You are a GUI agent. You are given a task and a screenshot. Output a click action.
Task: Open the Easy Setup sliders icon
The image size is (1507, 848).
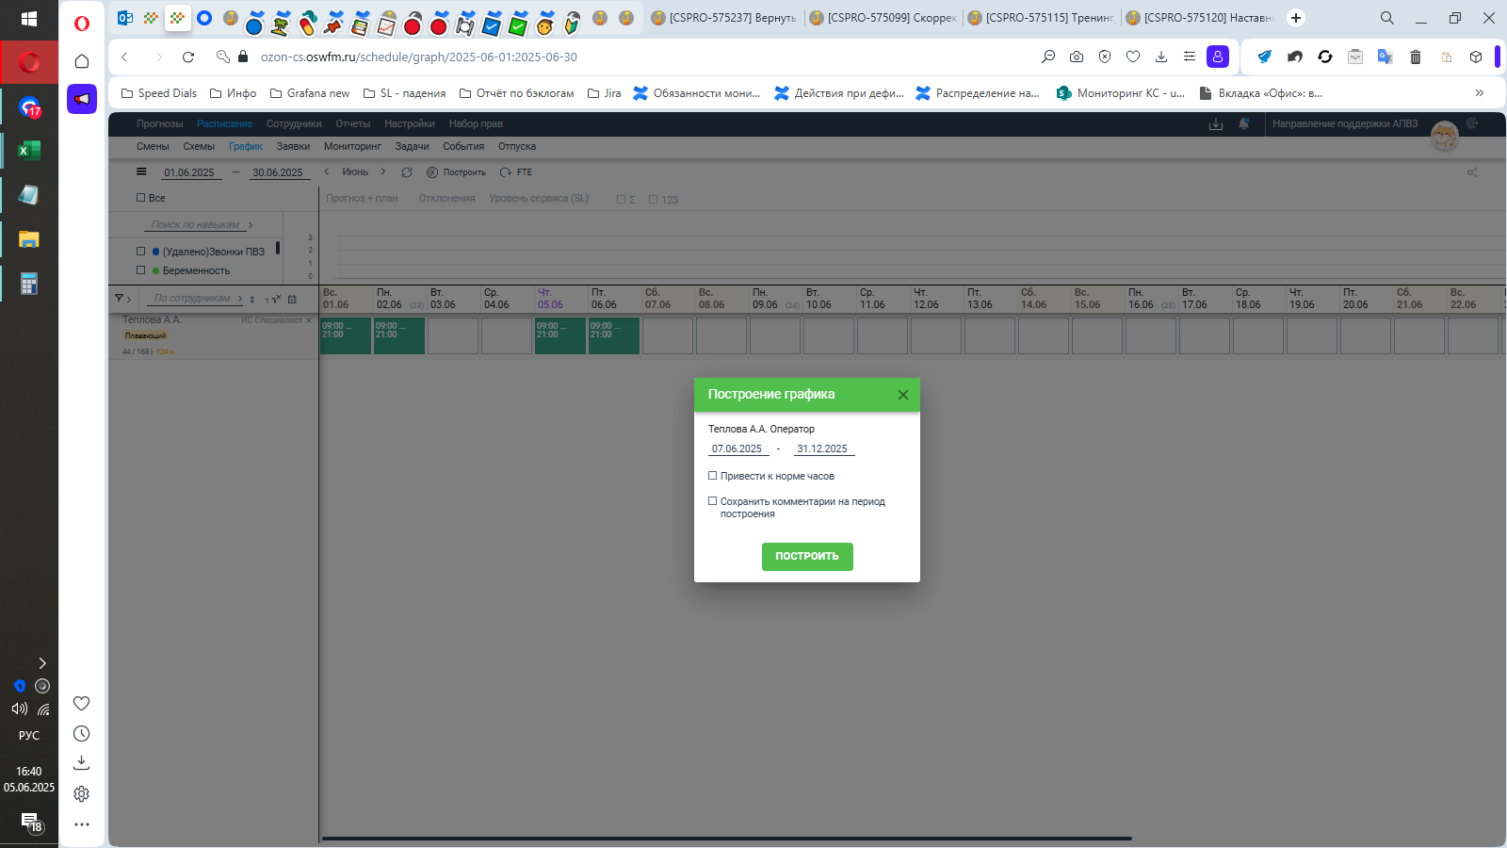click(x=1190, y=57)
